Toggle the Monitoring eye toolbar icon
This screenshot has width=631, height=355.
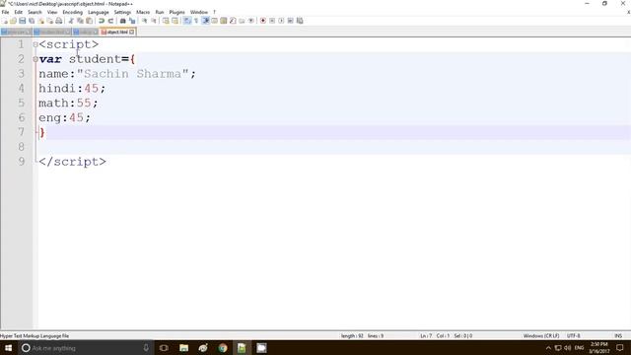click(x=251, y=21)
